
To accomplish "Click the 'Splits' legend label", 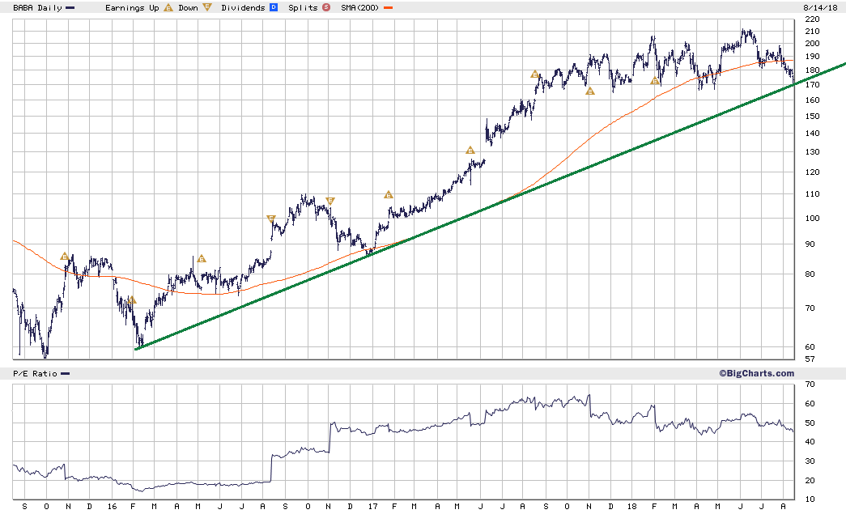I will coord(303,8).
